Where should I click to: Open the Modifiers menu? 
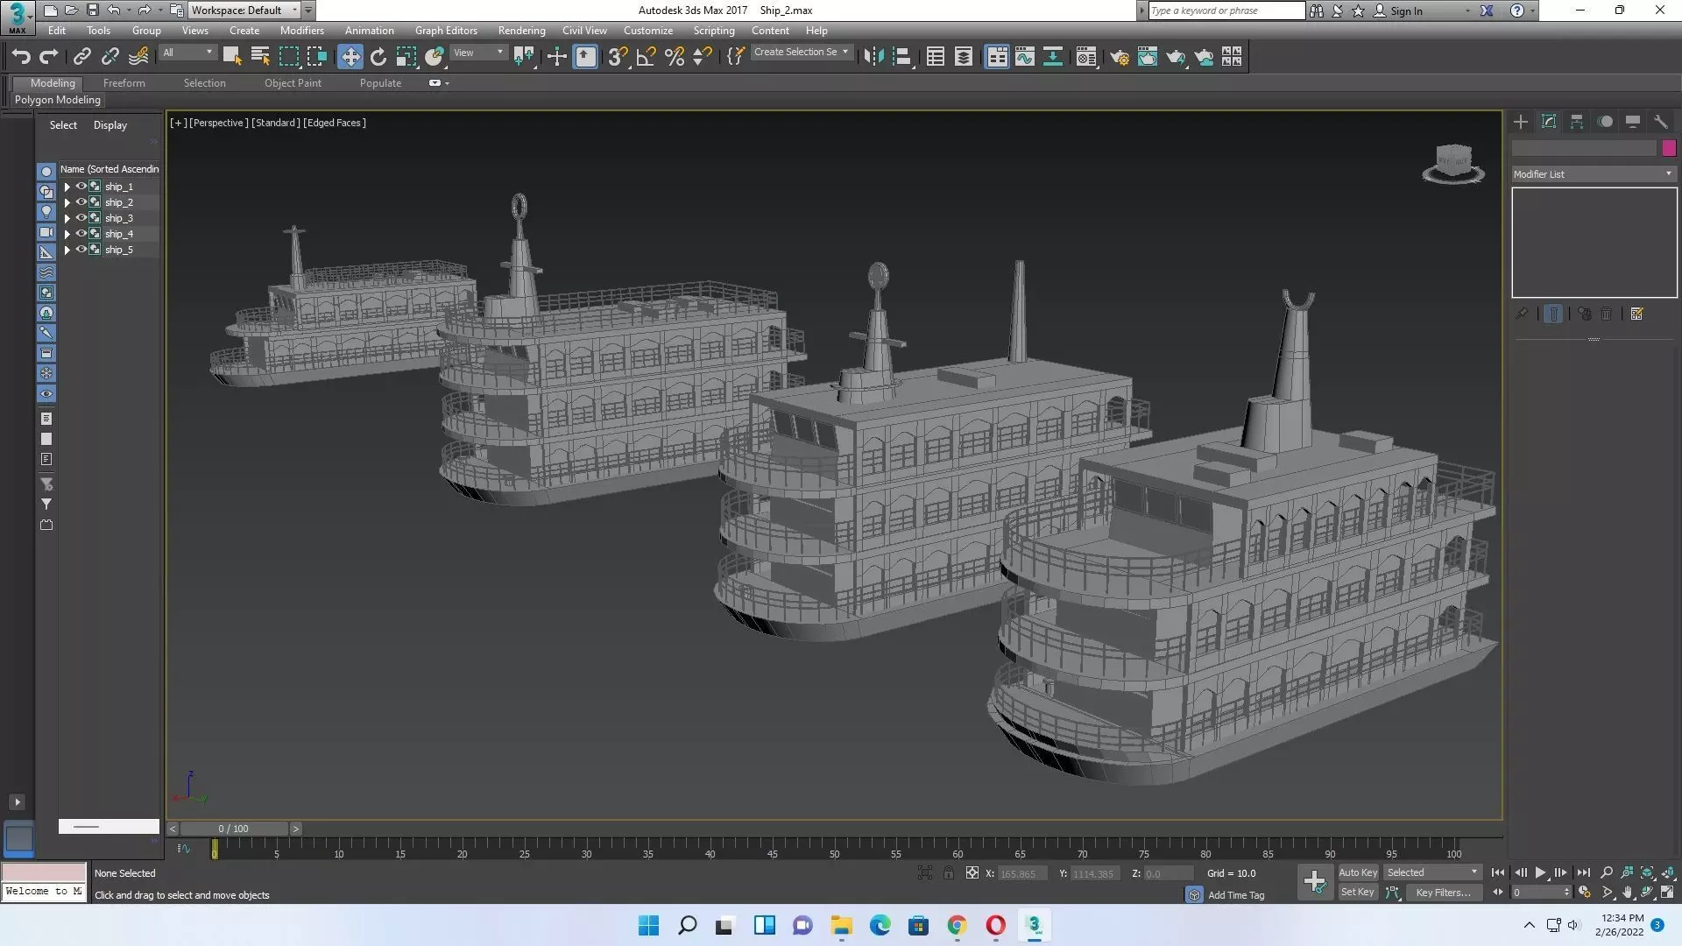[301, 31]
